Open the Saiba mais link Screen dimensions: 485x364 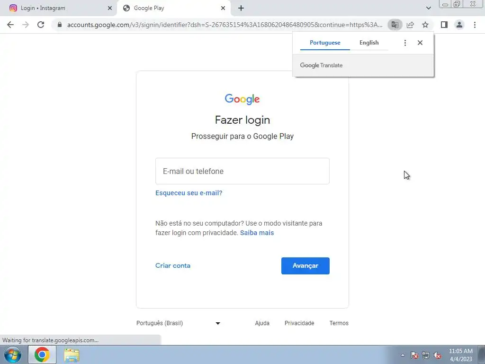[x=257, y=233]
